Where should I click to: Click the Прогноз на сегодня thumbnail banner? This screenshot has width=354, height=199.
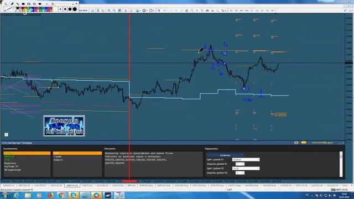click(64, 126)
